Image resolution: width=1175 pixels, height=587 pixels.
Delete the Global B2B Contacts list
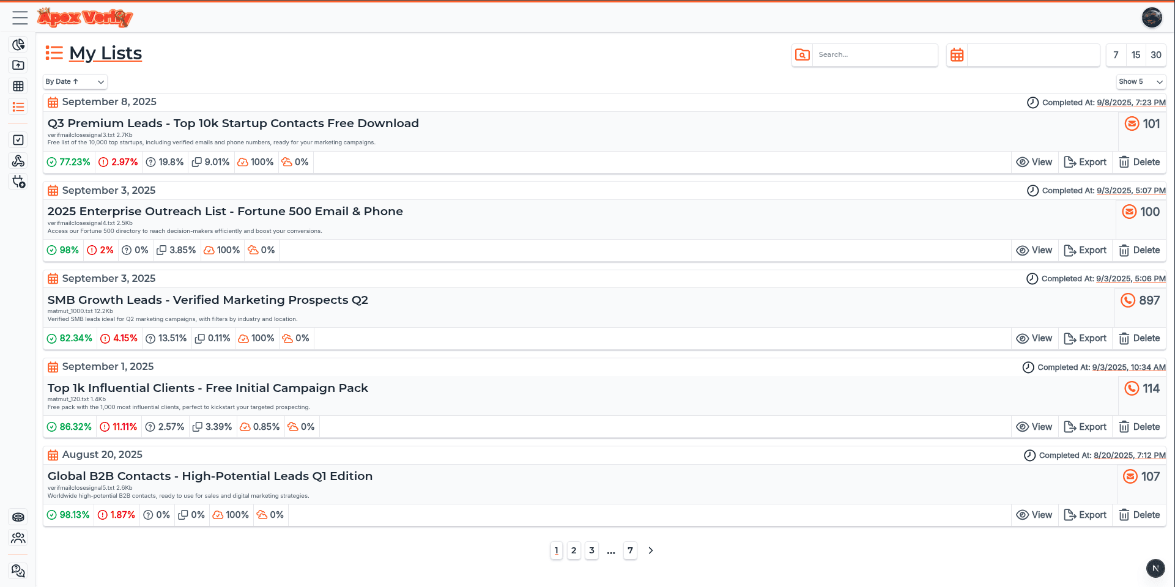(1139, 515)
